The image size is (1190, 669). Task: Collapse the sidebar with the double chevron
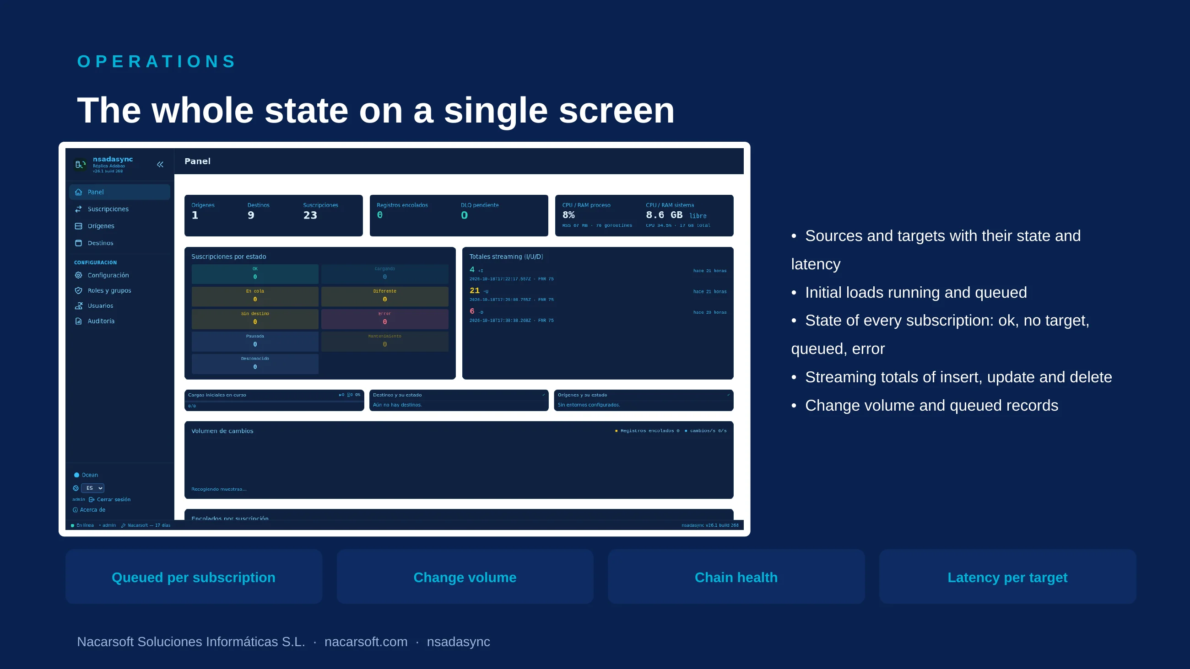pos(160,164)
